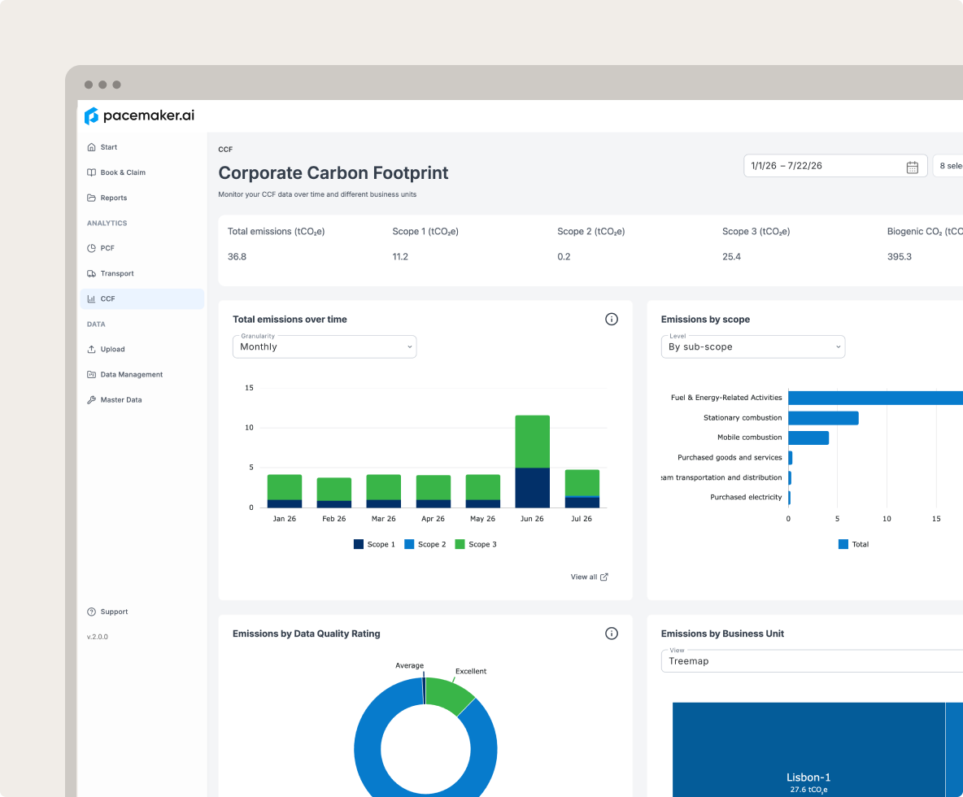This screenshot has width=963, height=797.
Task: Select the Transport truck icon
Action: point(92,273)
